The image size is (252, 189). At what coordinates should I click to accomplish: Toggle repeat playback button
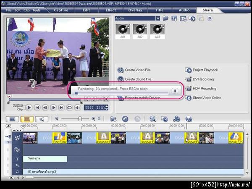[69, 108]
